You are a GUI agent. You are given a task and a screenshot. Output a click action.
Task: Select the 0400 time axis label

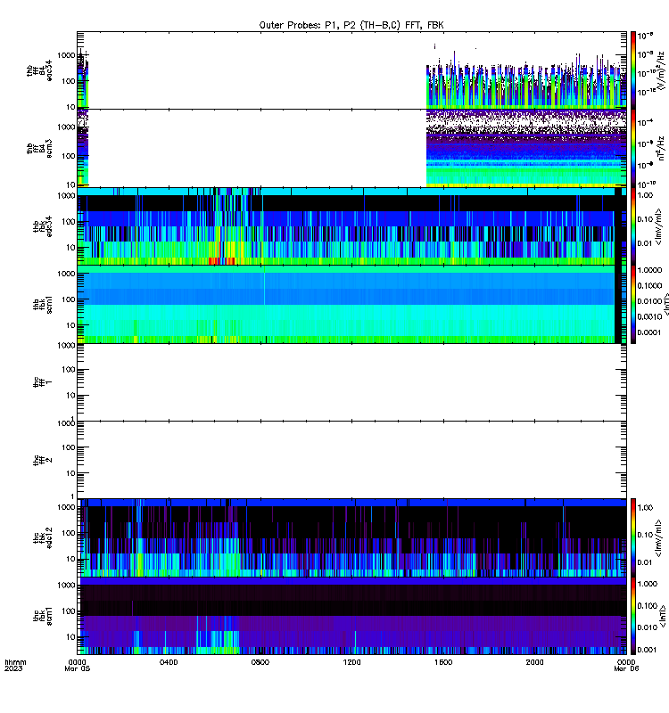pos(169,662)
